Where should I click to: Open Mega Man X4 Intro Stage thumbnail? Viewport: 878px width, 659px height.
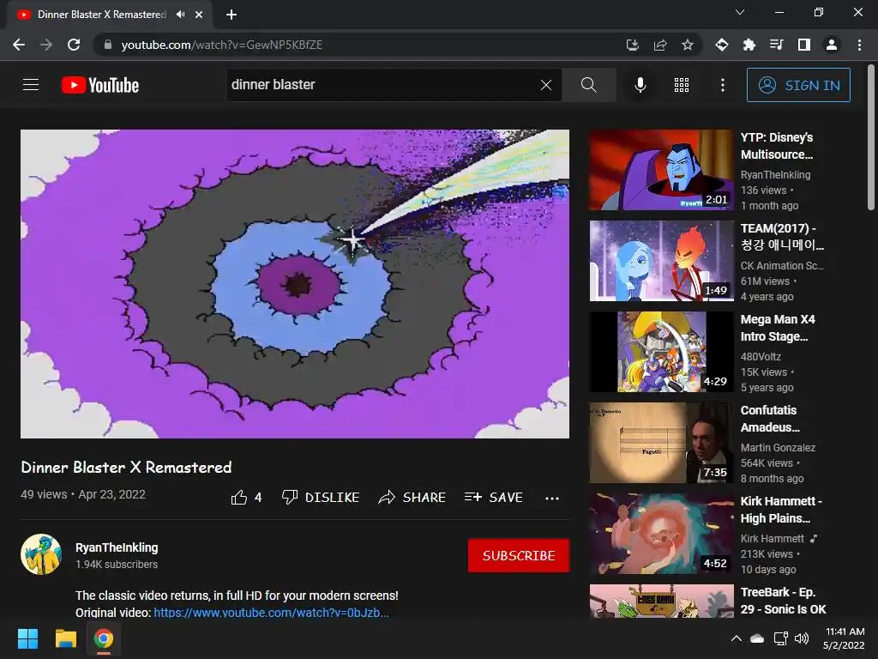point(661,352)
